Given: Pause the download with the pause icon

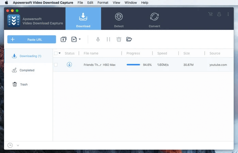Looking at the screenshot, I should 108,39.
